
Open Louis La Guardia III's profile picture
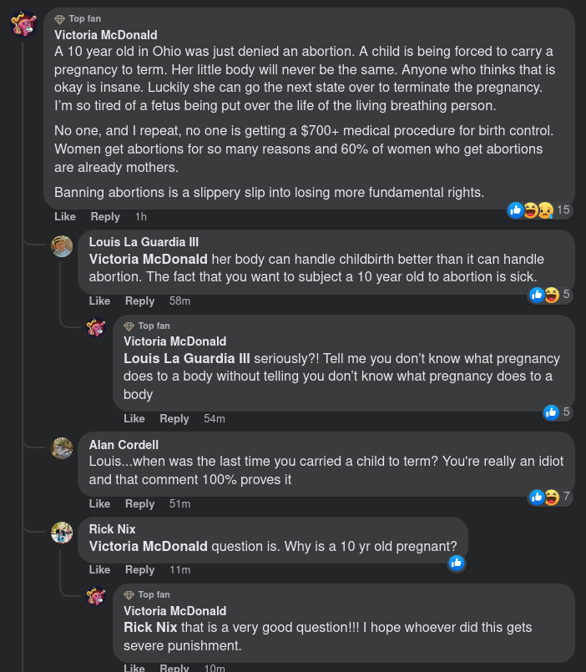click(x=62, y=245)
